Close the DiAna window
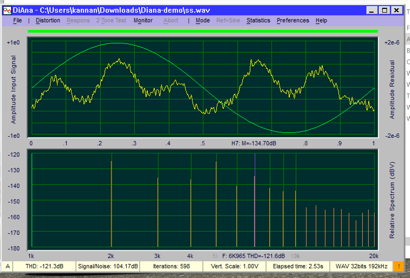The height and width of the screenshot is (278, 410). [397, 11]
